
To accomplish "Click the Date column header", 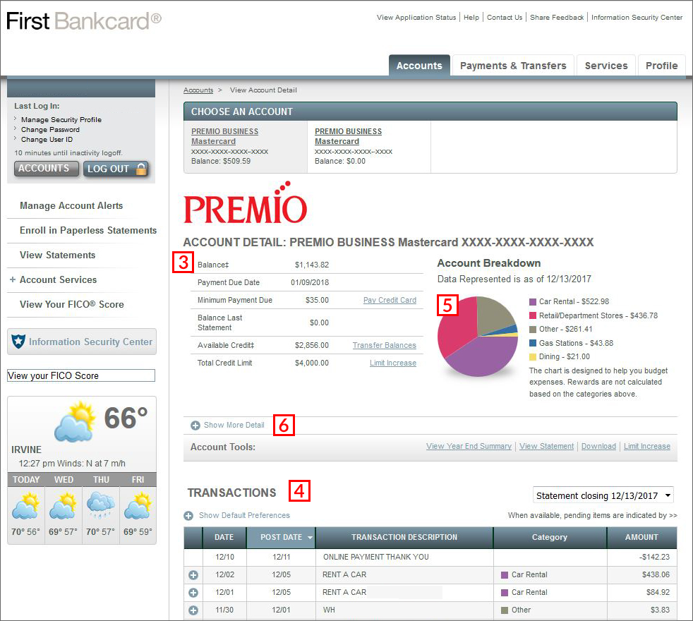I will tap(224, 538).
